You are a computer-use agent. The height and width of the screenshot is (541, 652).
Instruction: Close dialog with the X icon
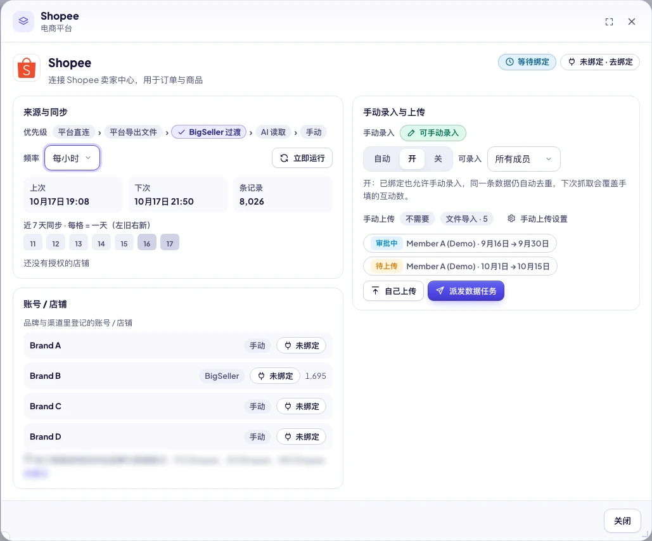(x=632, y=22)
